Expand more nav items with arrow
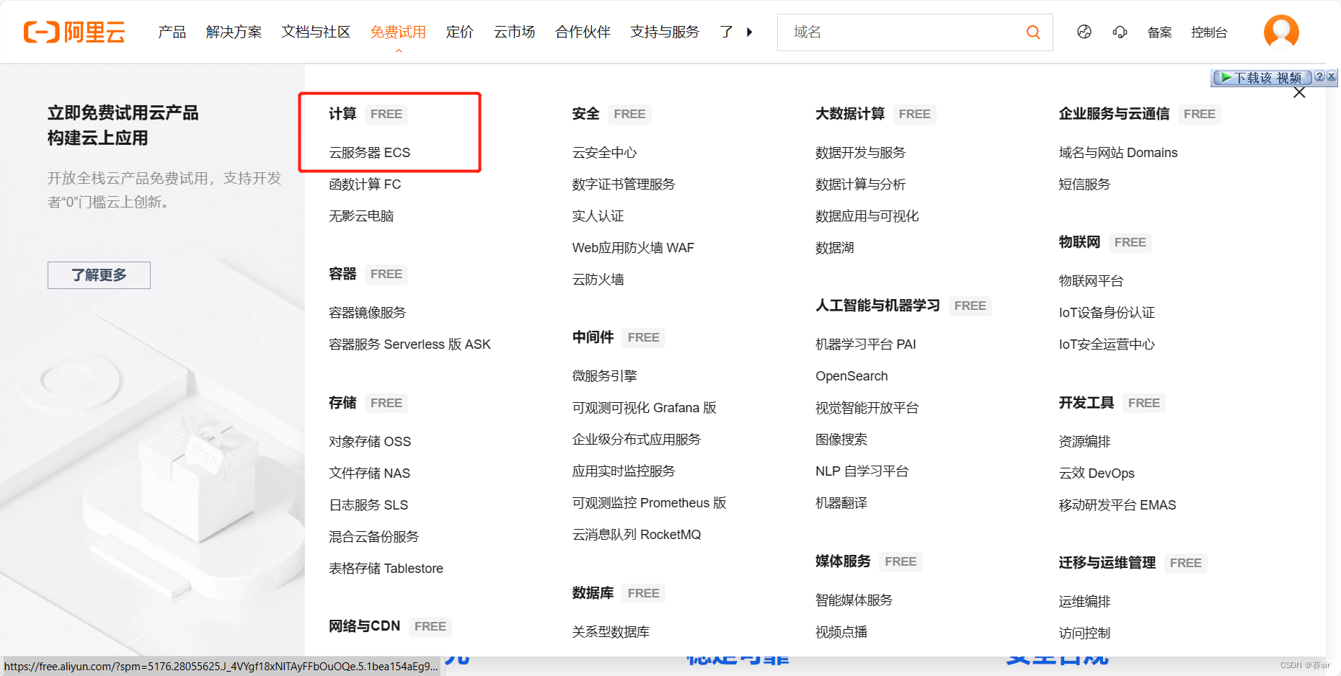 coord(750,32)
